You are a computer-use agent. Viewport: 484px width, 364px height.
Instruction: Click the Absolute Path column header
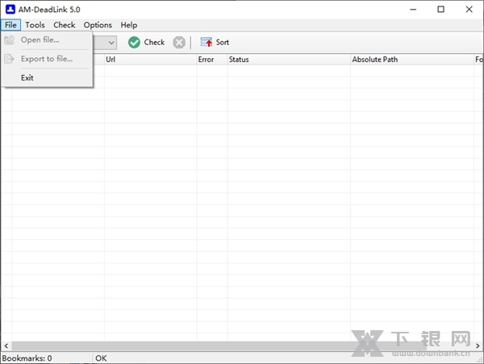pos(411,60)
